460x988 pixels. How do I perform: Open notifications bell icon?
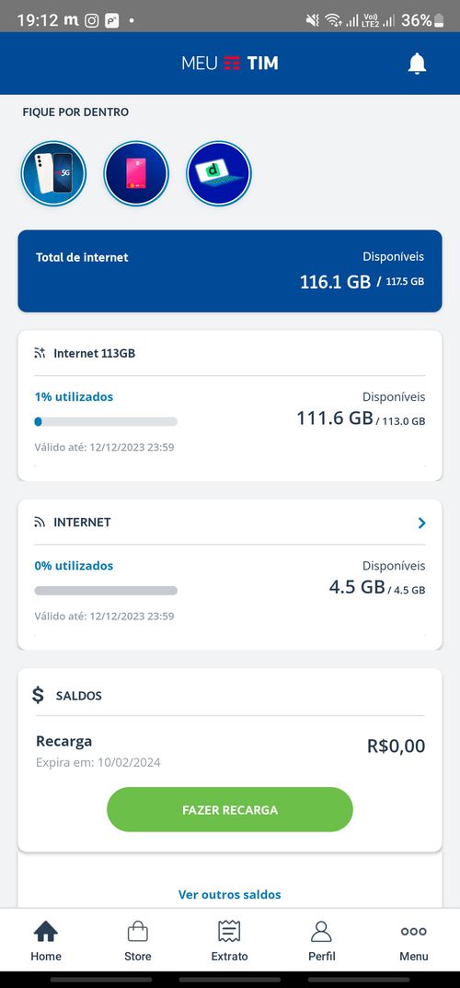pos(417,64)
